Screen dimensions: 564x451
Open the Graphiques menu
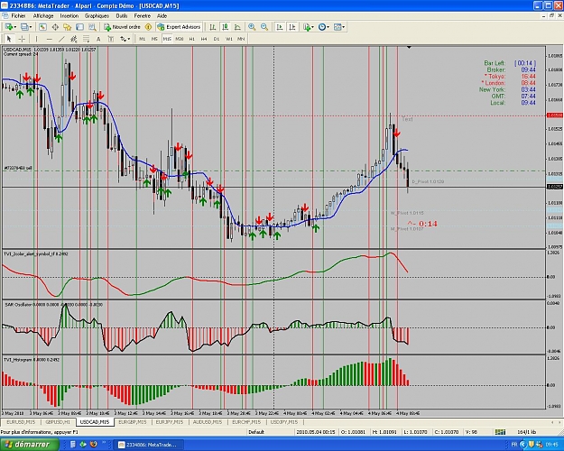tap(97, 16)
